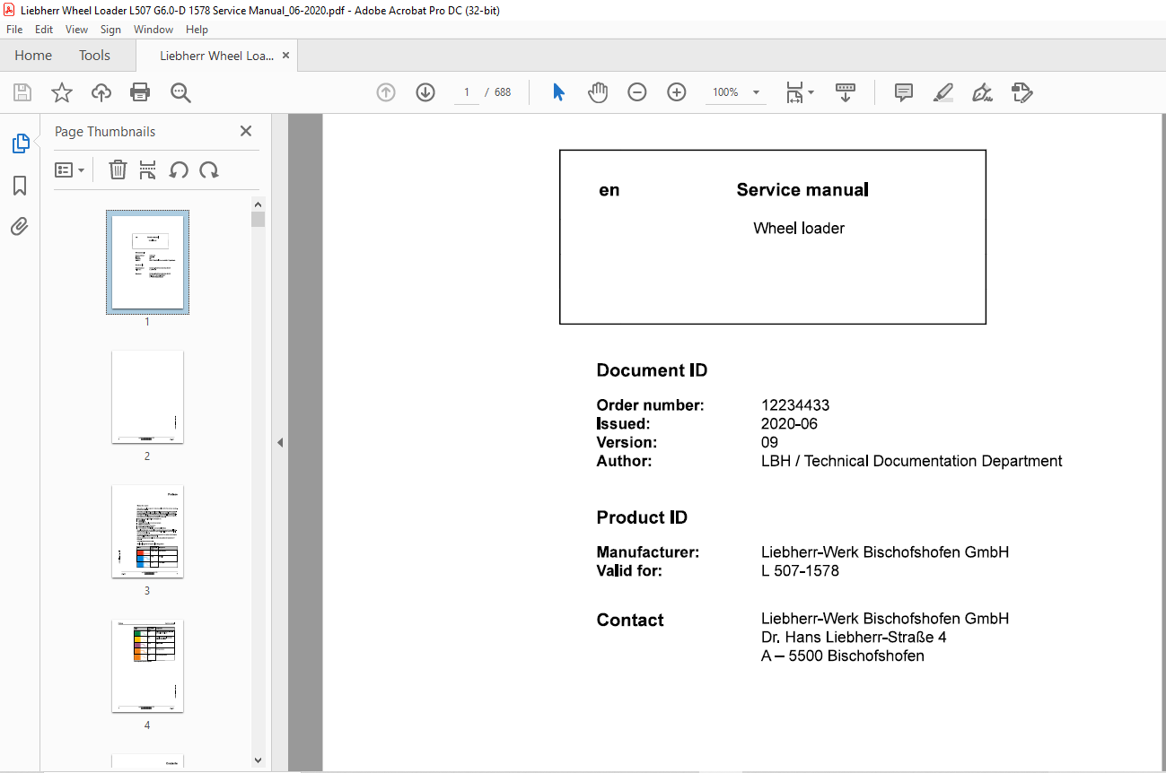Image resolution: width=1166 pixels, height=773 pixels.
Task: Open the Help menu
Action: coord(197,30)
